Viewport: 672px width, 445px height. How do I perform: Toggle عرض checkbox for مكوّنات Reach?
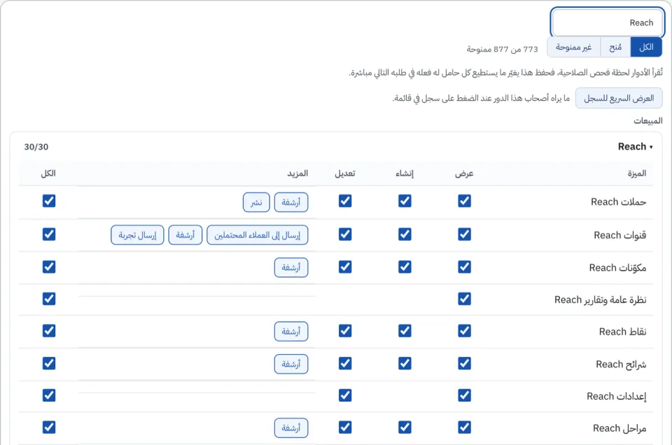464,267
